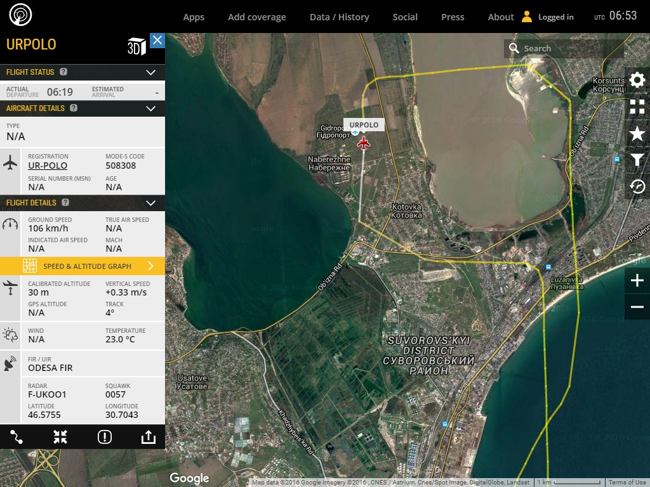Image resolution: width=650 pixels, height=487 pixels.
Task: Collapse the Flight Details section
Action: point(150,203)
